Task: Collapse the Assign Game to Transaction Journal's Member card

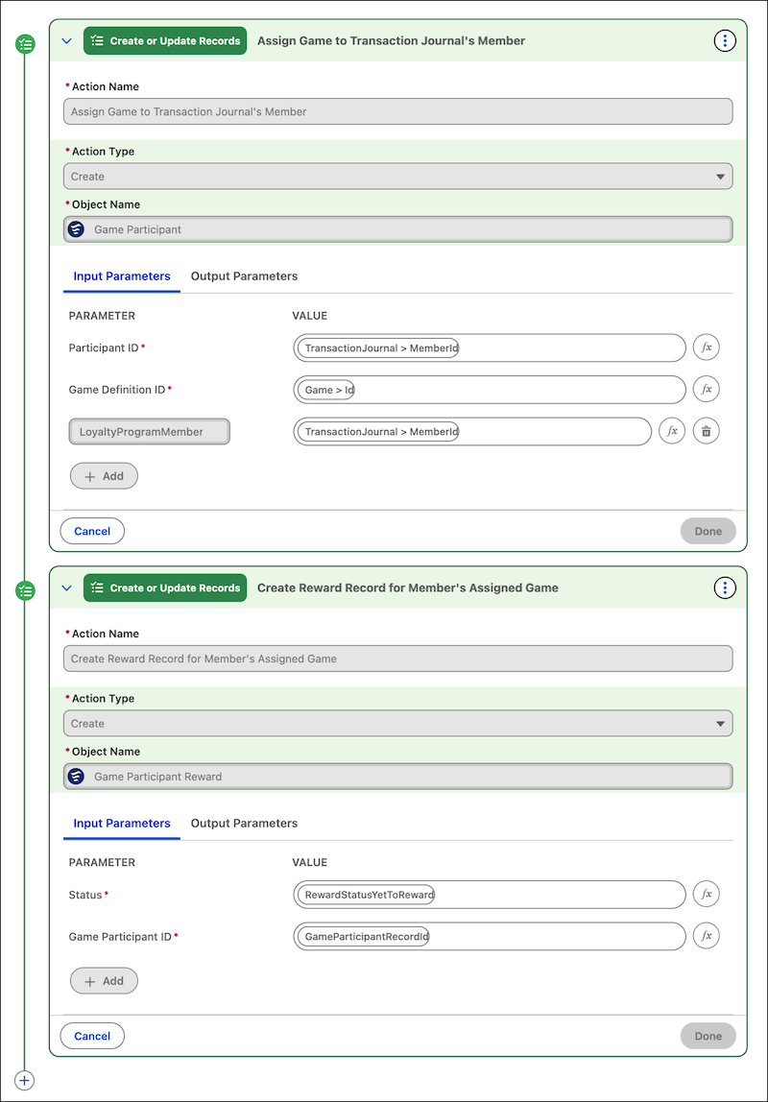Action: 67,40
